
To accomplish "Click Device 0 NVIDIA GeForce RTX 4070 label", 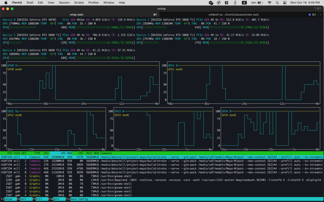I will 29,20.
